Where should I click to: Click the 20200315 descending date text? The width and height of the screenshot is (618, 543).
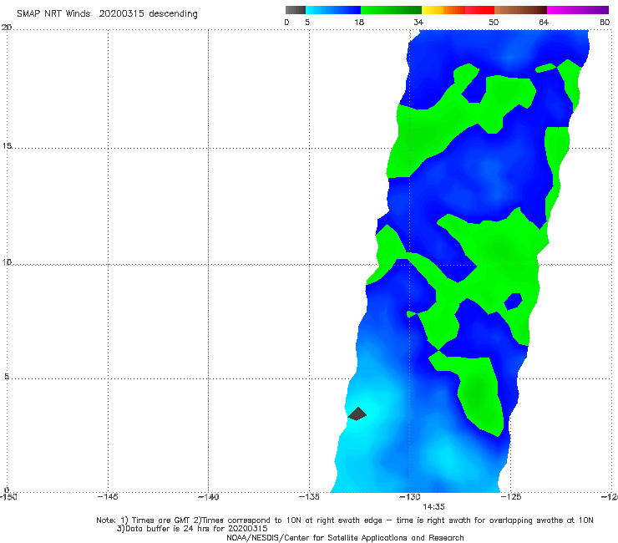pos(148,14)
